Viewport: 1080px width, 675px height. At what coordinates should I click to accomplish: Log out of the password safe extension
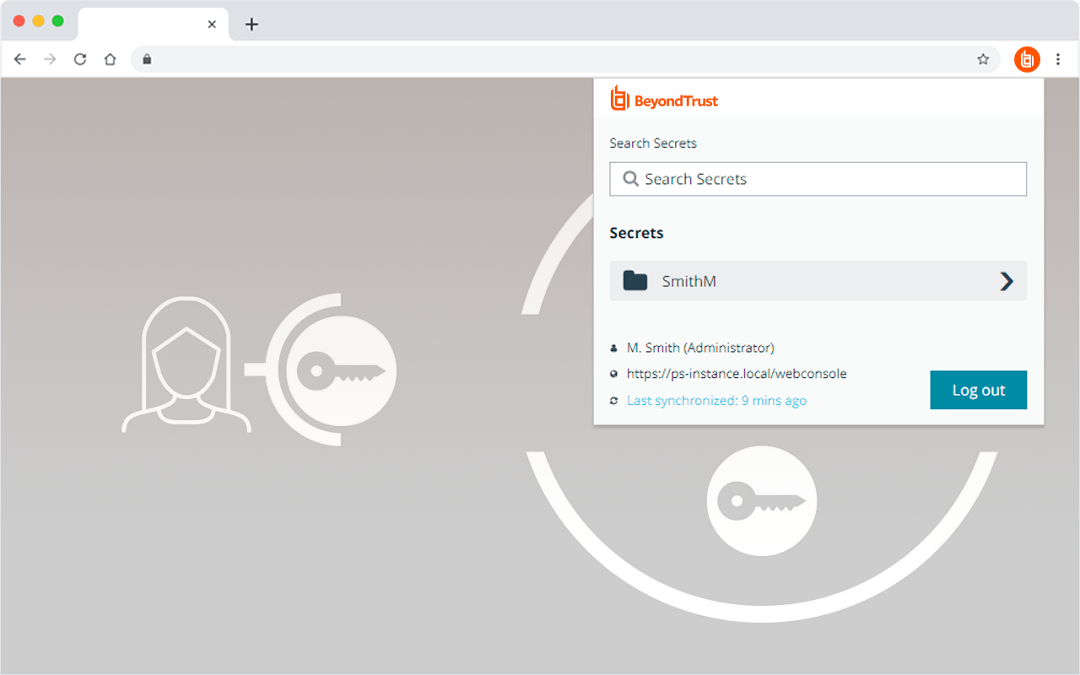[x=979, y=390]
